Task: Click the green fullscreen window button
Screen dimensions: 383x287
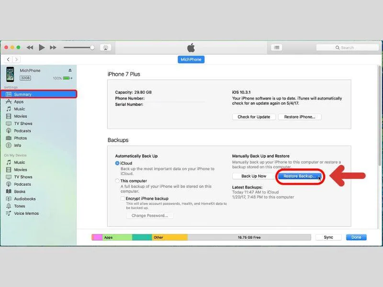Action: 18,47
